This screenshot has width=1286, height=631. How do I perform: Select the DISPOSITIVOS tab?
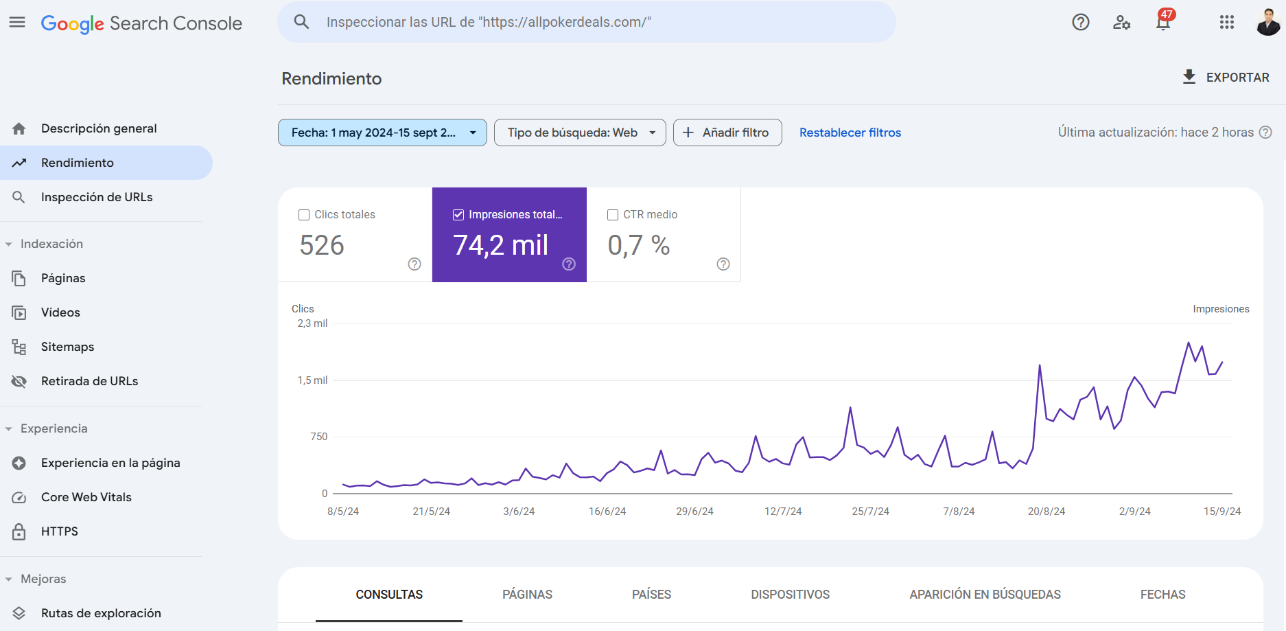pos(790,594)
